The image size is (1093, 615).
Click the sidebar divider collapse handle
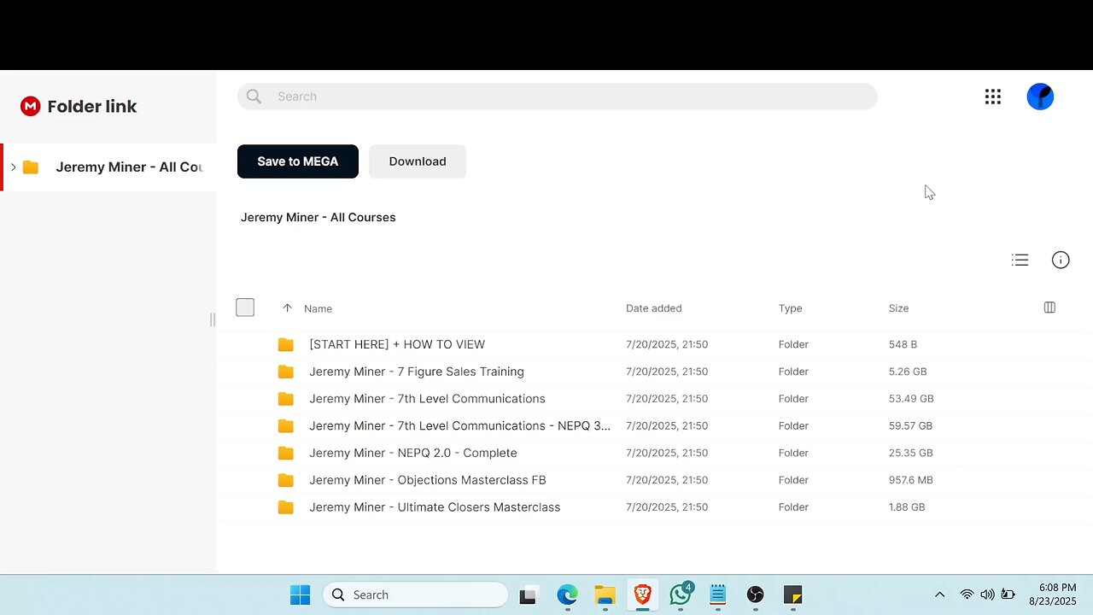click(x=213, y=319)
